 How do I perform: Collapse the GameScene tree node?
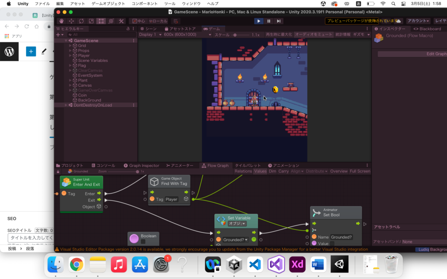click(66, 41)
